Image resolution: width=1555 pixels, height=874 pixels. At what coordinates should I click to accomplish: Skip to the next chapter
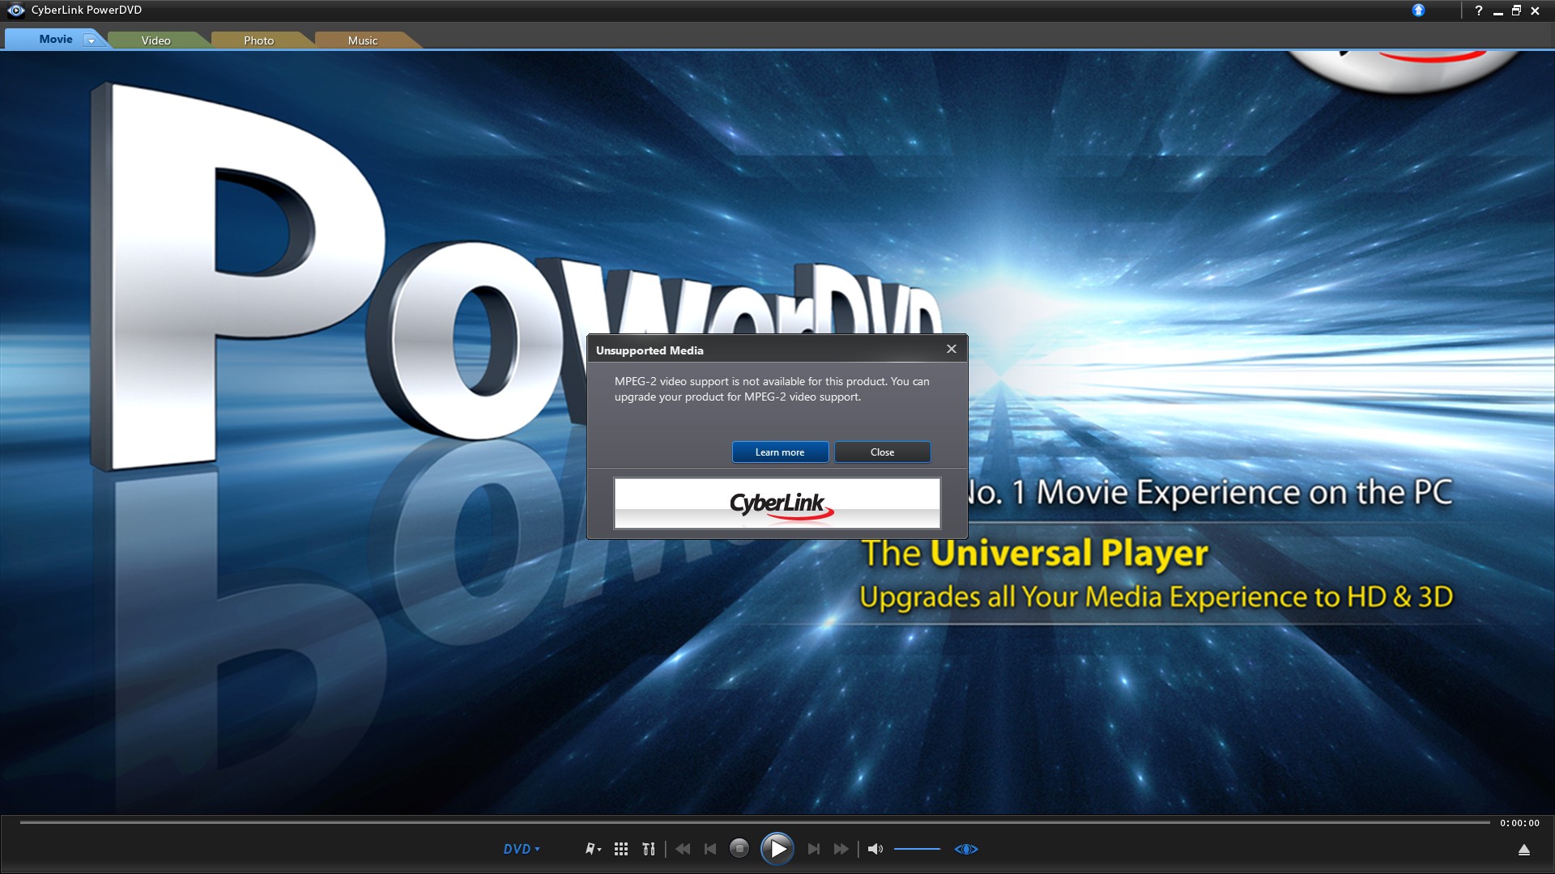tap(814, 849)
